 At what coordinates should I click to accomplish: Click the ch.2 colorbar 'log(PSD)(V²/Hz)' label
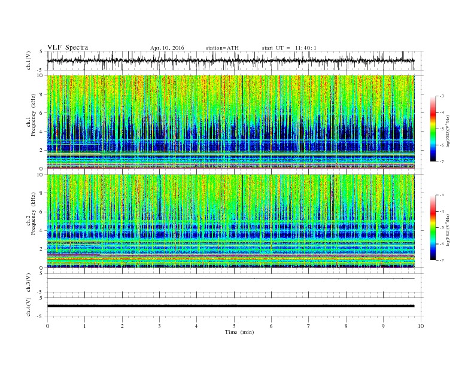coord(448,229)
